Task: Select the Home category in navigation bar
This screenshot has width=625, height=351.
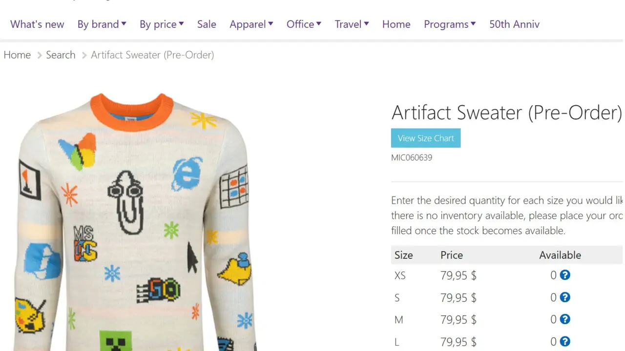Action: coord(396,24)
